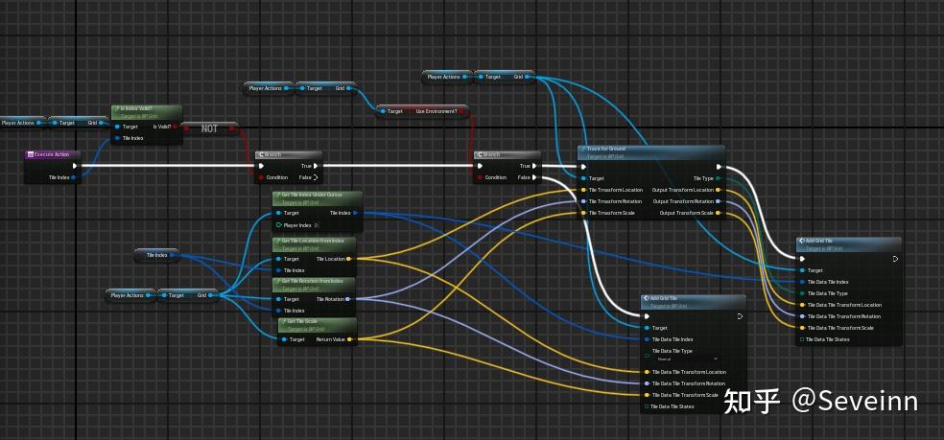Select Get Tile Index Under Cursor node header

(x=318, y=197)
